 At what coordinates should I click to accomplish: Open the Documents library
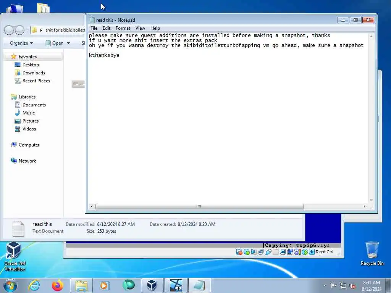point(34,105)
